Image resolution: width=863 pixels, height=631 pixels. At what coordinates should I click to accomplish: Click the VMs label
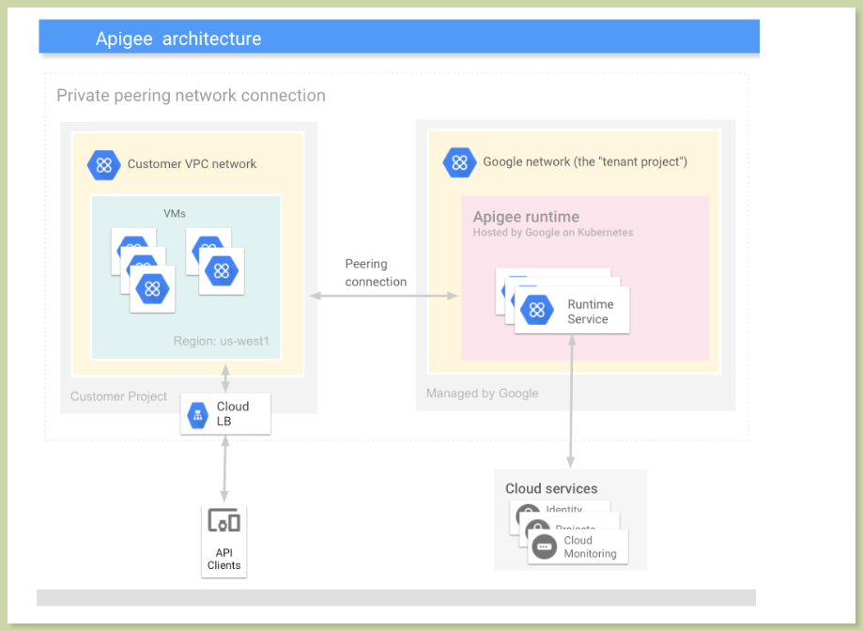coord(175,213)
